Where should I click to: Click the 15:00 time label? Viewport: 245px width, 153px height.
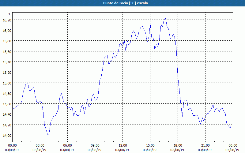[x=150, y=146]
